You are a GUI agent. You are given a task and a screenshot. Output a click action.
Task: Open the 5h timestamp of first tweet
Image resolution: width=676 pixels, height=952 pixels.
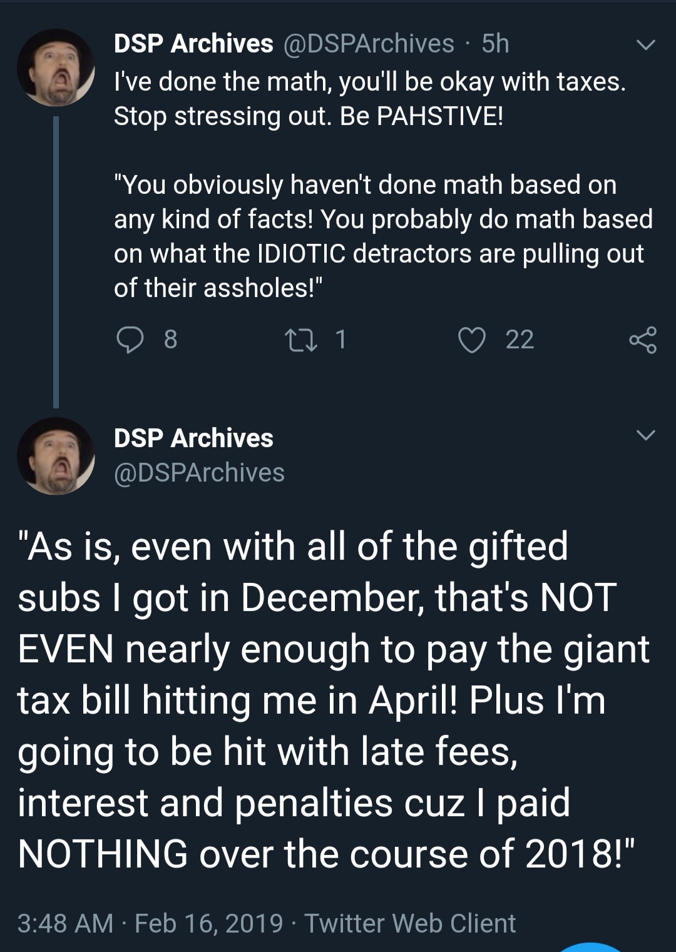coord(495,44)
